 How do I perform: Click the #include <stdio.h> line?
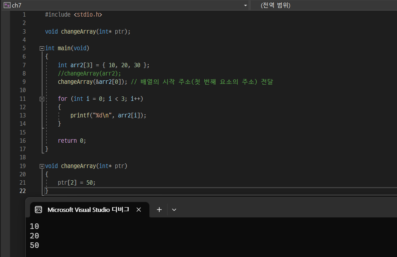click(x=73, y=15)
